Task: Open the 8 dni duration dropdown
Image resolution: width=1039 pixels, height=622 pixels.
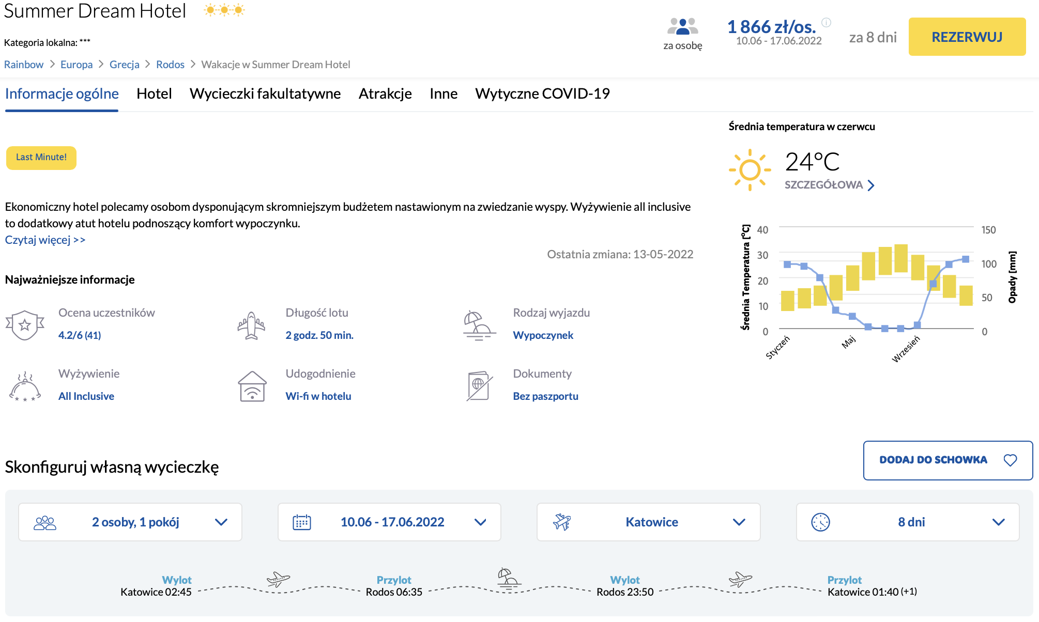Action: click(908, 522)
